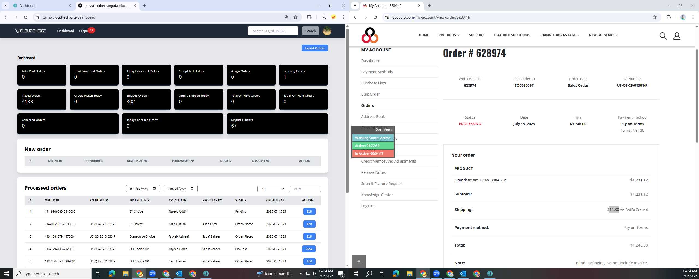
Task: Expand the PRODUCTS menu on 888VoIP
Action: tap(449, 35)
